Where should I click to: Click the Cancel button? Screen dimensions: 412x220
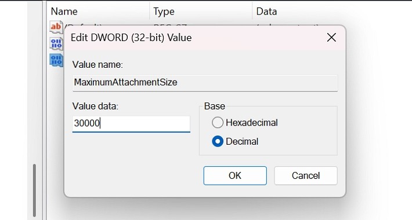pos(306,175)
